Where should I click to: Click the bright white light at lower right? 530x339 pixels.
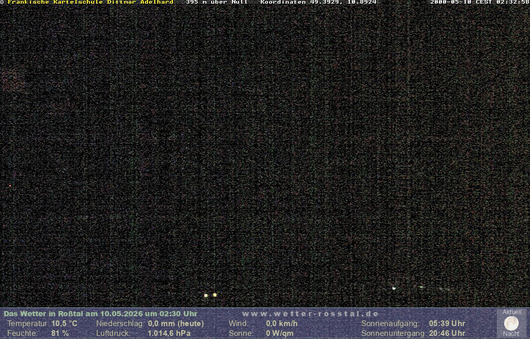click(x=394, y=288)
